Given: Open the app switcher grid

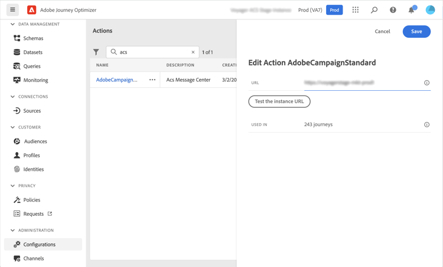Looking at the screenshot, I should tap(356, 10).
